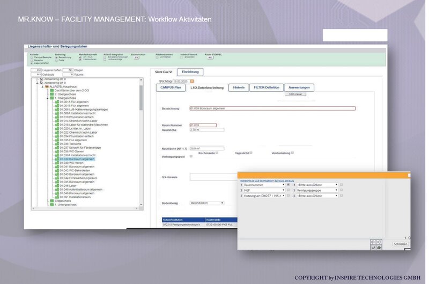This screenshot has height=284, width=429.
Task: Click the Kostenstelle column header
Action: (221, 220)
